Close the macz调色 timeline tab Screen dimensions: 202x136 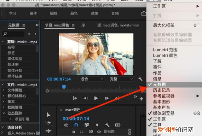(61, 110)
